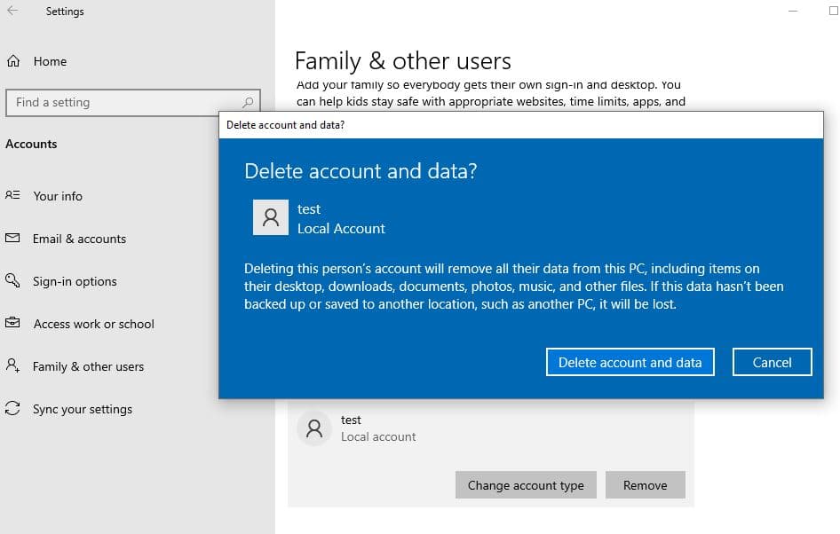Click the Email & accounts envelope icon
840x534 pixels.
(x=13, y=239)
